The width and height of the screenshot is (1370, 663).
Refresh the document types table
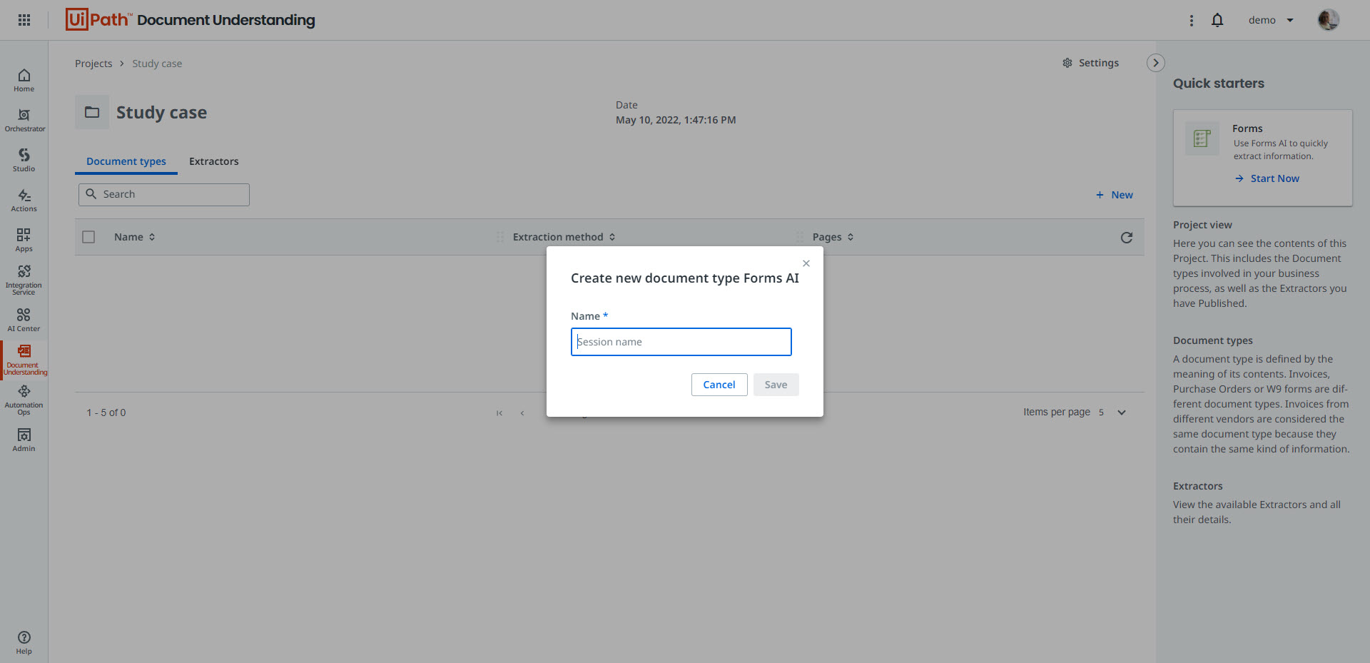[x=1127, y=238]
